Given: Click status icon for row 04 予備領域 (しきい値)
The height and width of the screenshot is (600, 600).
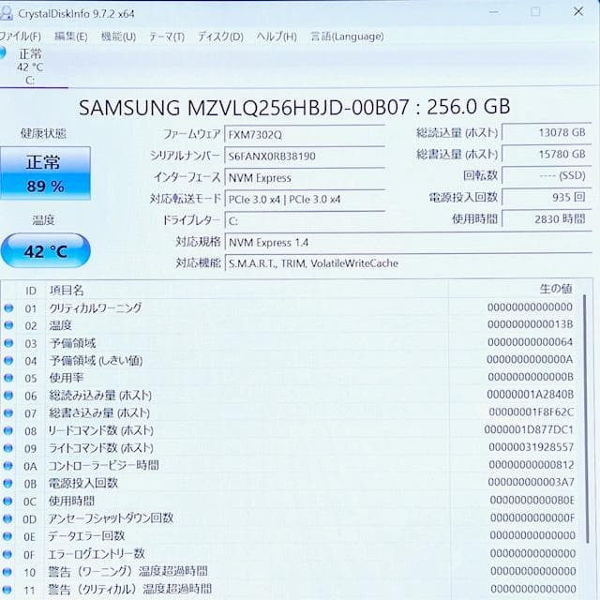Looking at the screenshot, I should [8, 360].
